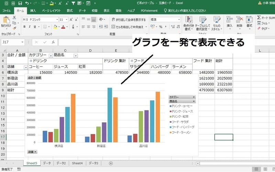The height and width of the screenshot is (172, 275).
Task: Decrease decimal places
Action: 178,27
